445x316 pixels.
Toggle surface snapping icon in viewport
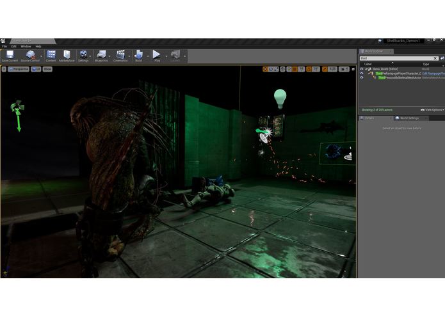tap(289, 69)
